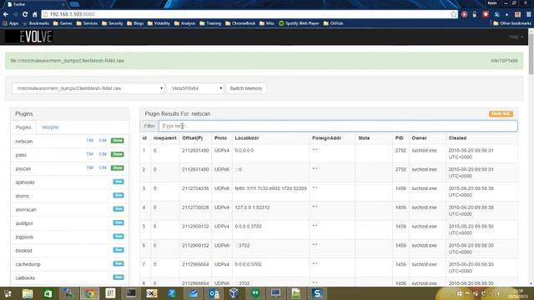Open the Analysis bookmark folder
This screenshot has width=534, height=300.
184,23
